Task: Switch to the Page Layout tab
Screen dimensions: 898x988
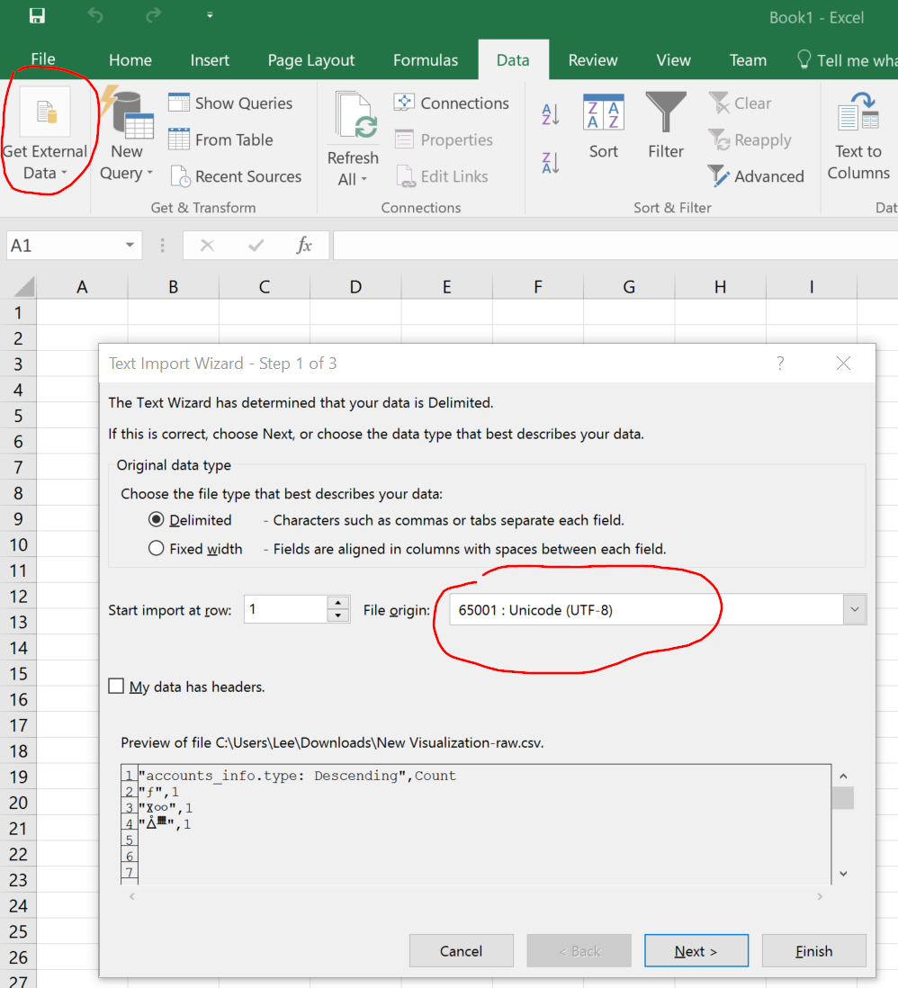Action: click(311, 60)
